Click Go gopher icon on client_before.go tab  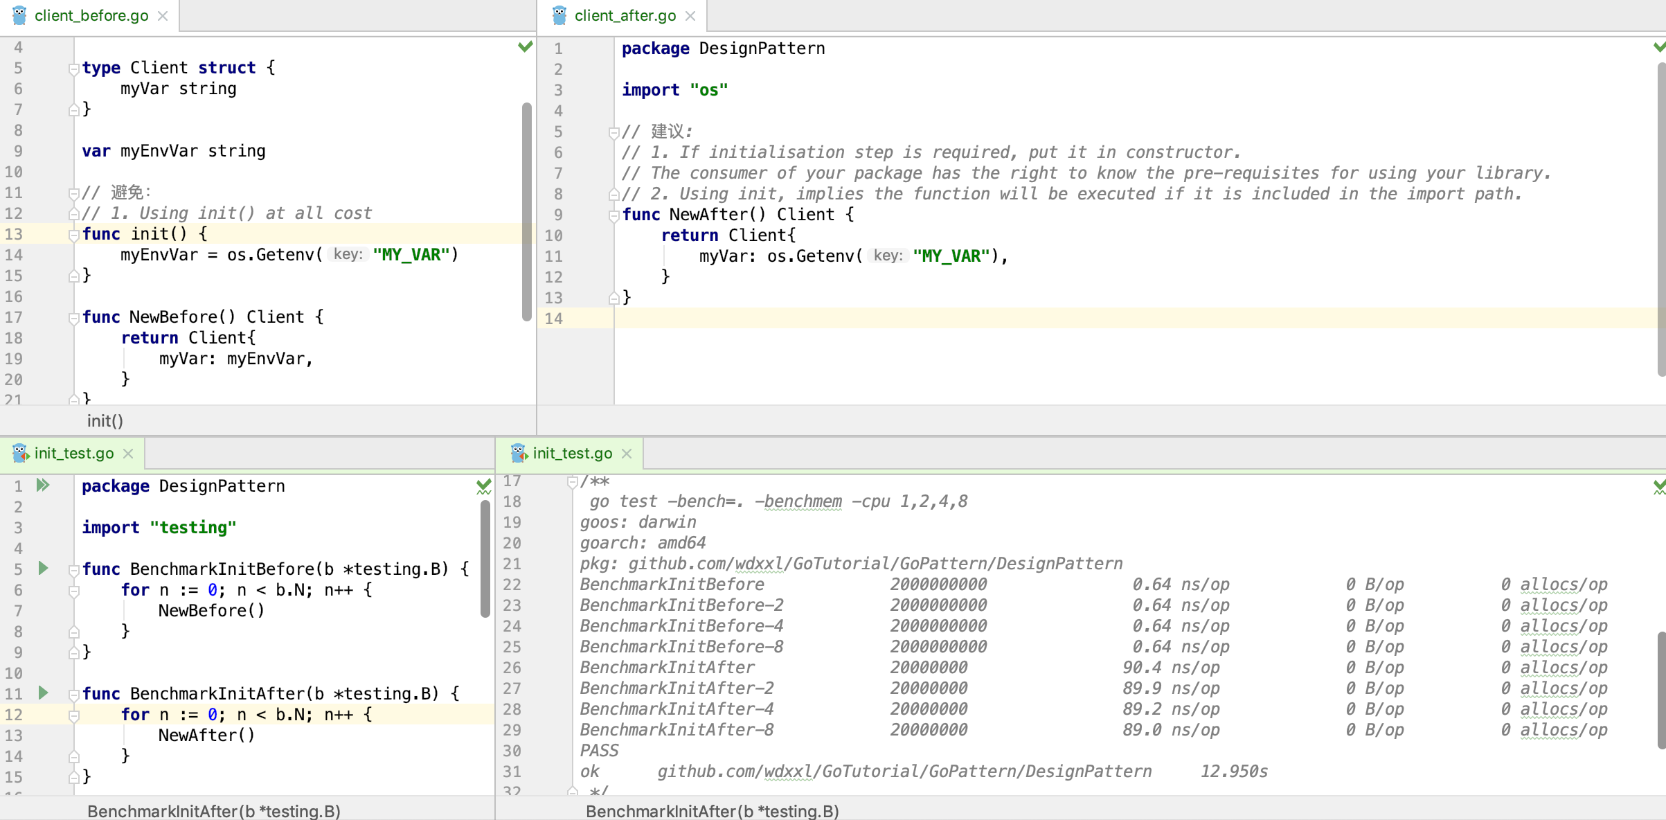[19, 15]
